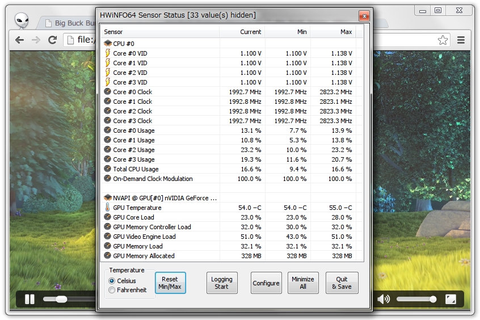Click the Core #3 Clock gauge icon
Screen dimensions: 480x320
click(107, 120)
